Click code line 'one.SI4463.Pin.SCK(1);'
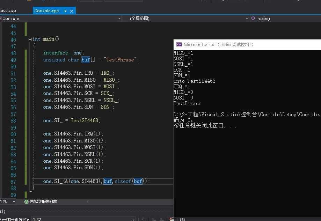Image resolution: width=321 pixels, height=221 pixels. click(73, 161)
